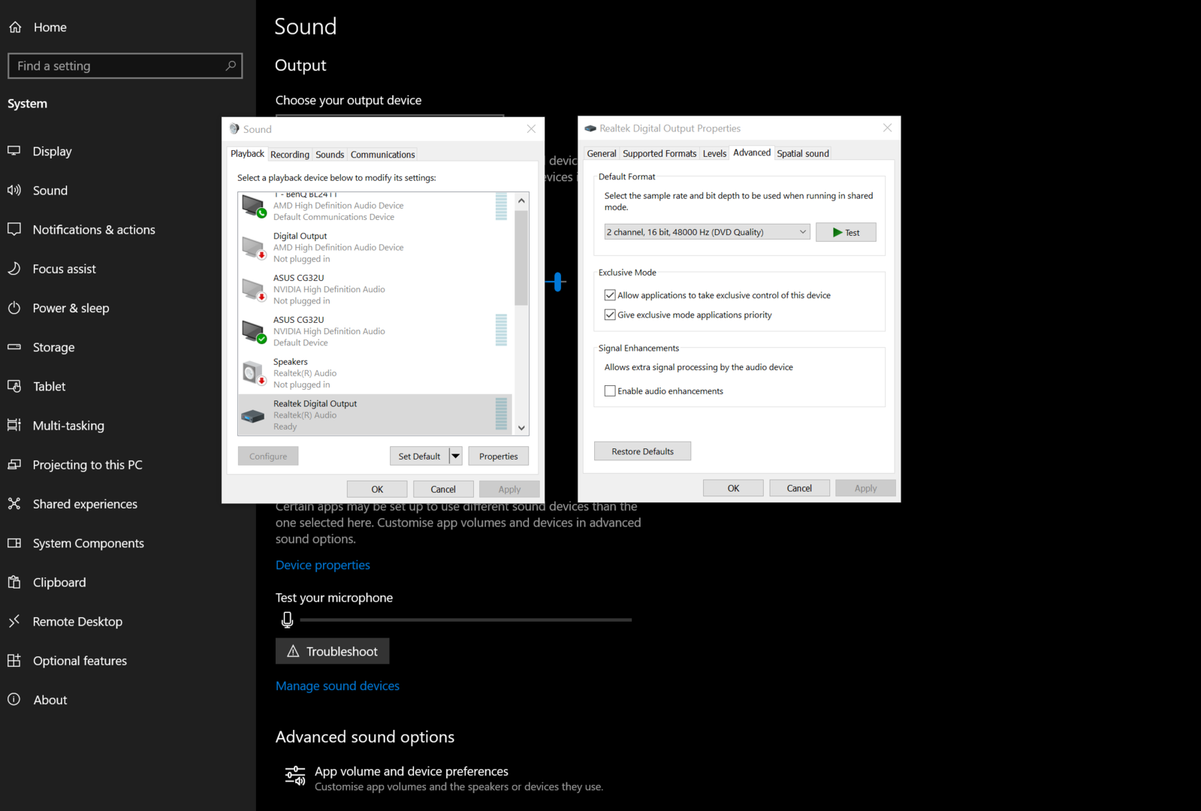Click the master volume slider thumb
The image size is (1201, 811).
[x=557, y=282]
